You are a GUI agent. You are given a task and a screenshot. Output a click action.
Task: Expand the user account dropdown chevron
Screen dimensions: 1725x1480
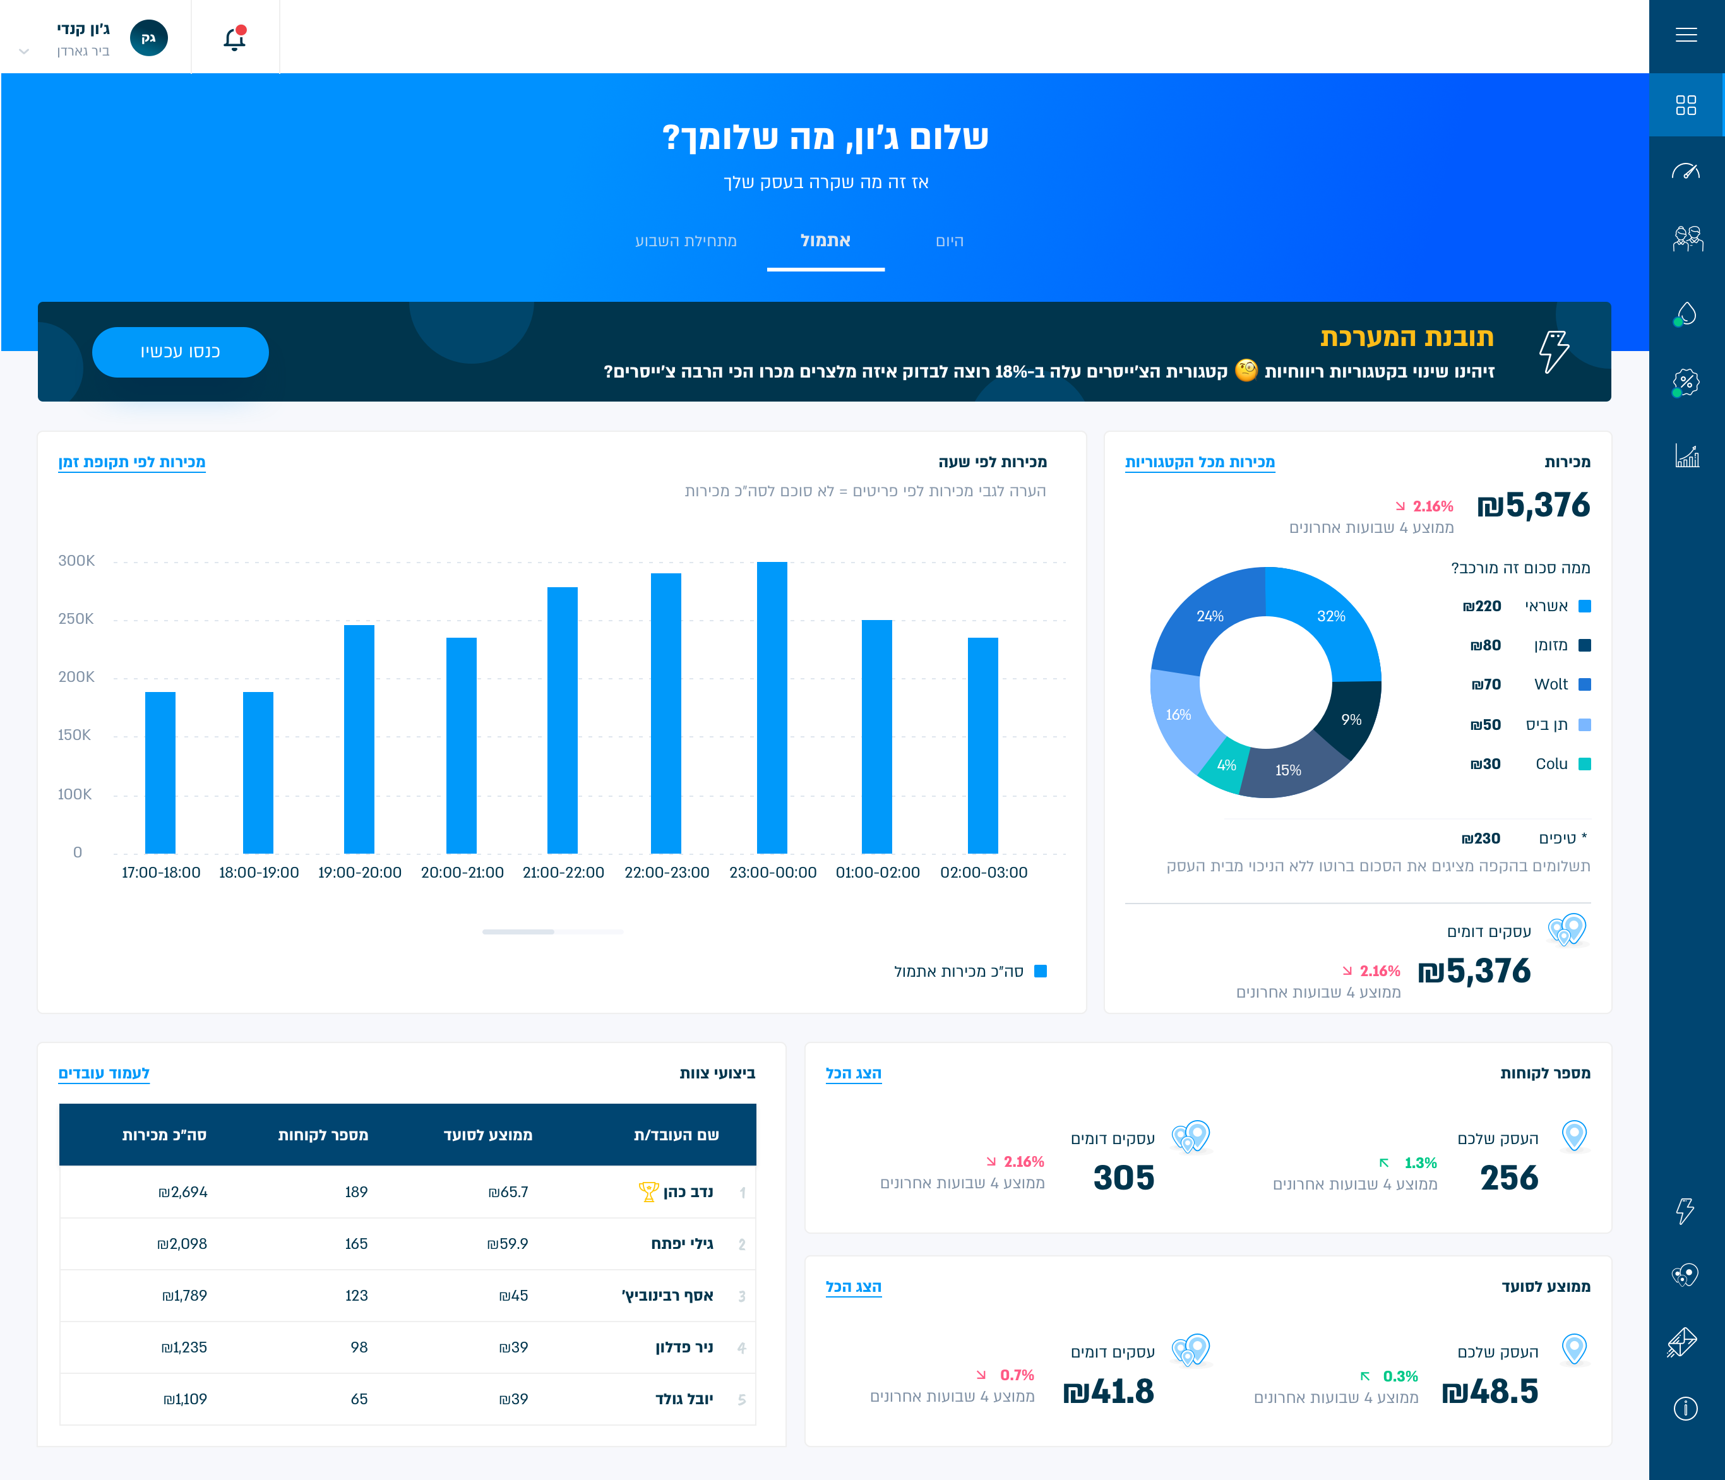(x=24, y=52)
